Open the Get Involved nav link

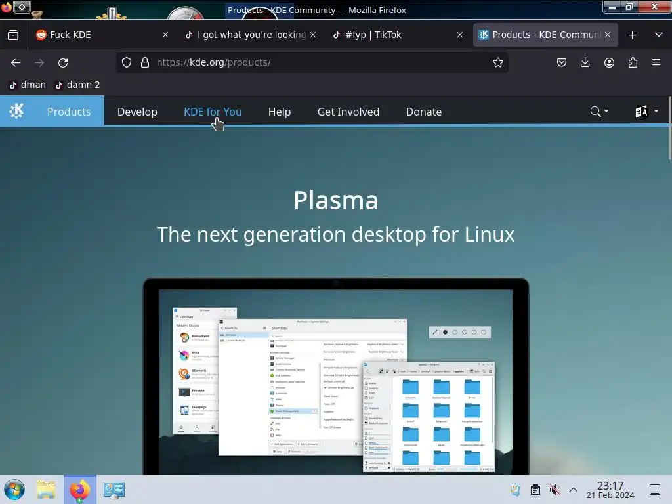coord(348,112)
